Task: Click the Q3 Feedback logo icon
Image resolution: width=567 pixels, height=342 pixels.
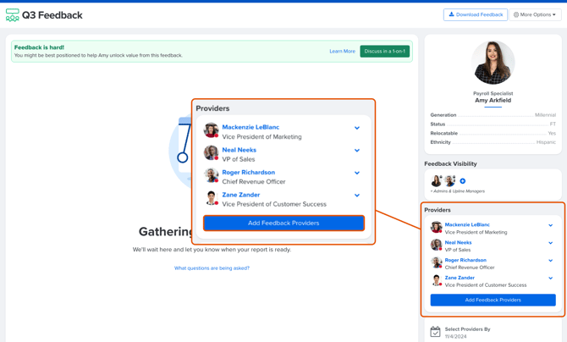Action: pos(13,15)
